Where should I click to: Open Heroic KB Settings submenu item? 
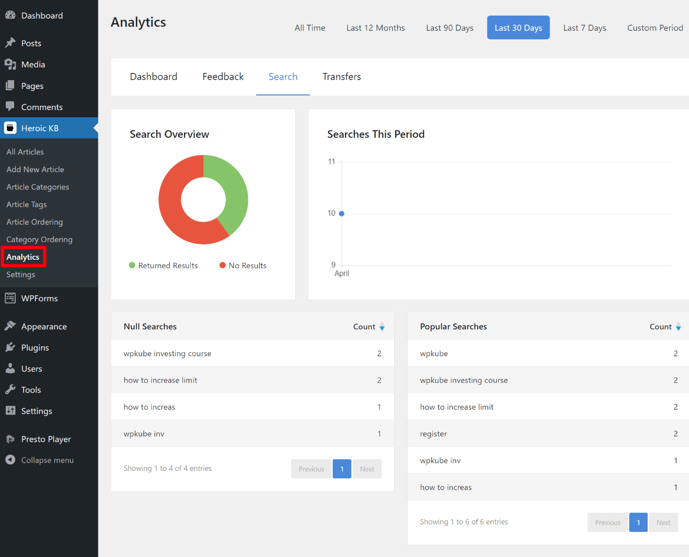click(21, 275)
